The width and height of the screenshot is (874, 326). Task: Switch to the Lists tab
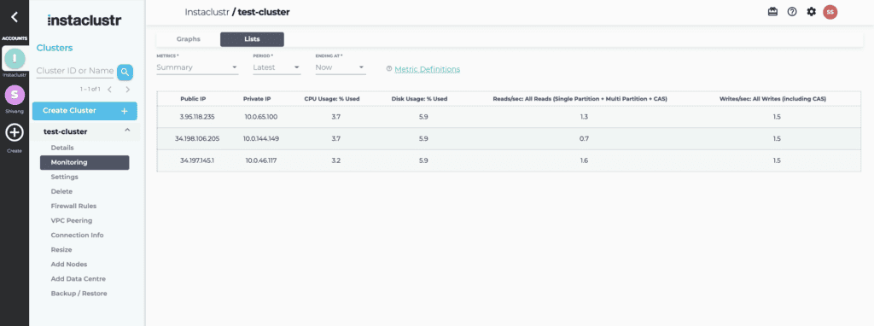tap(252, 39)
